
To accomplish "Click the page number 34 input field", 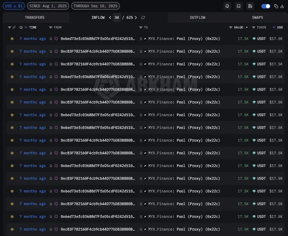I will 117,18.
